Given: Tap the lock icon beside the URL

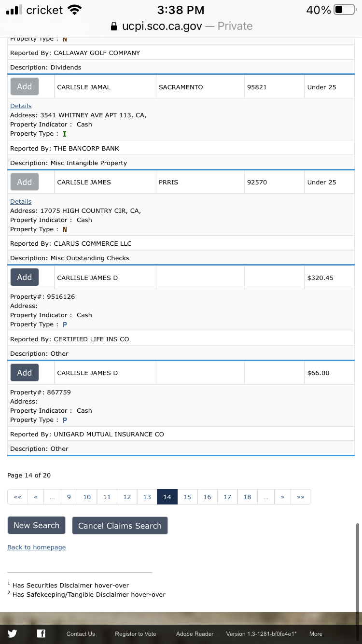Looking at the screenshot, I should (114, 26).
